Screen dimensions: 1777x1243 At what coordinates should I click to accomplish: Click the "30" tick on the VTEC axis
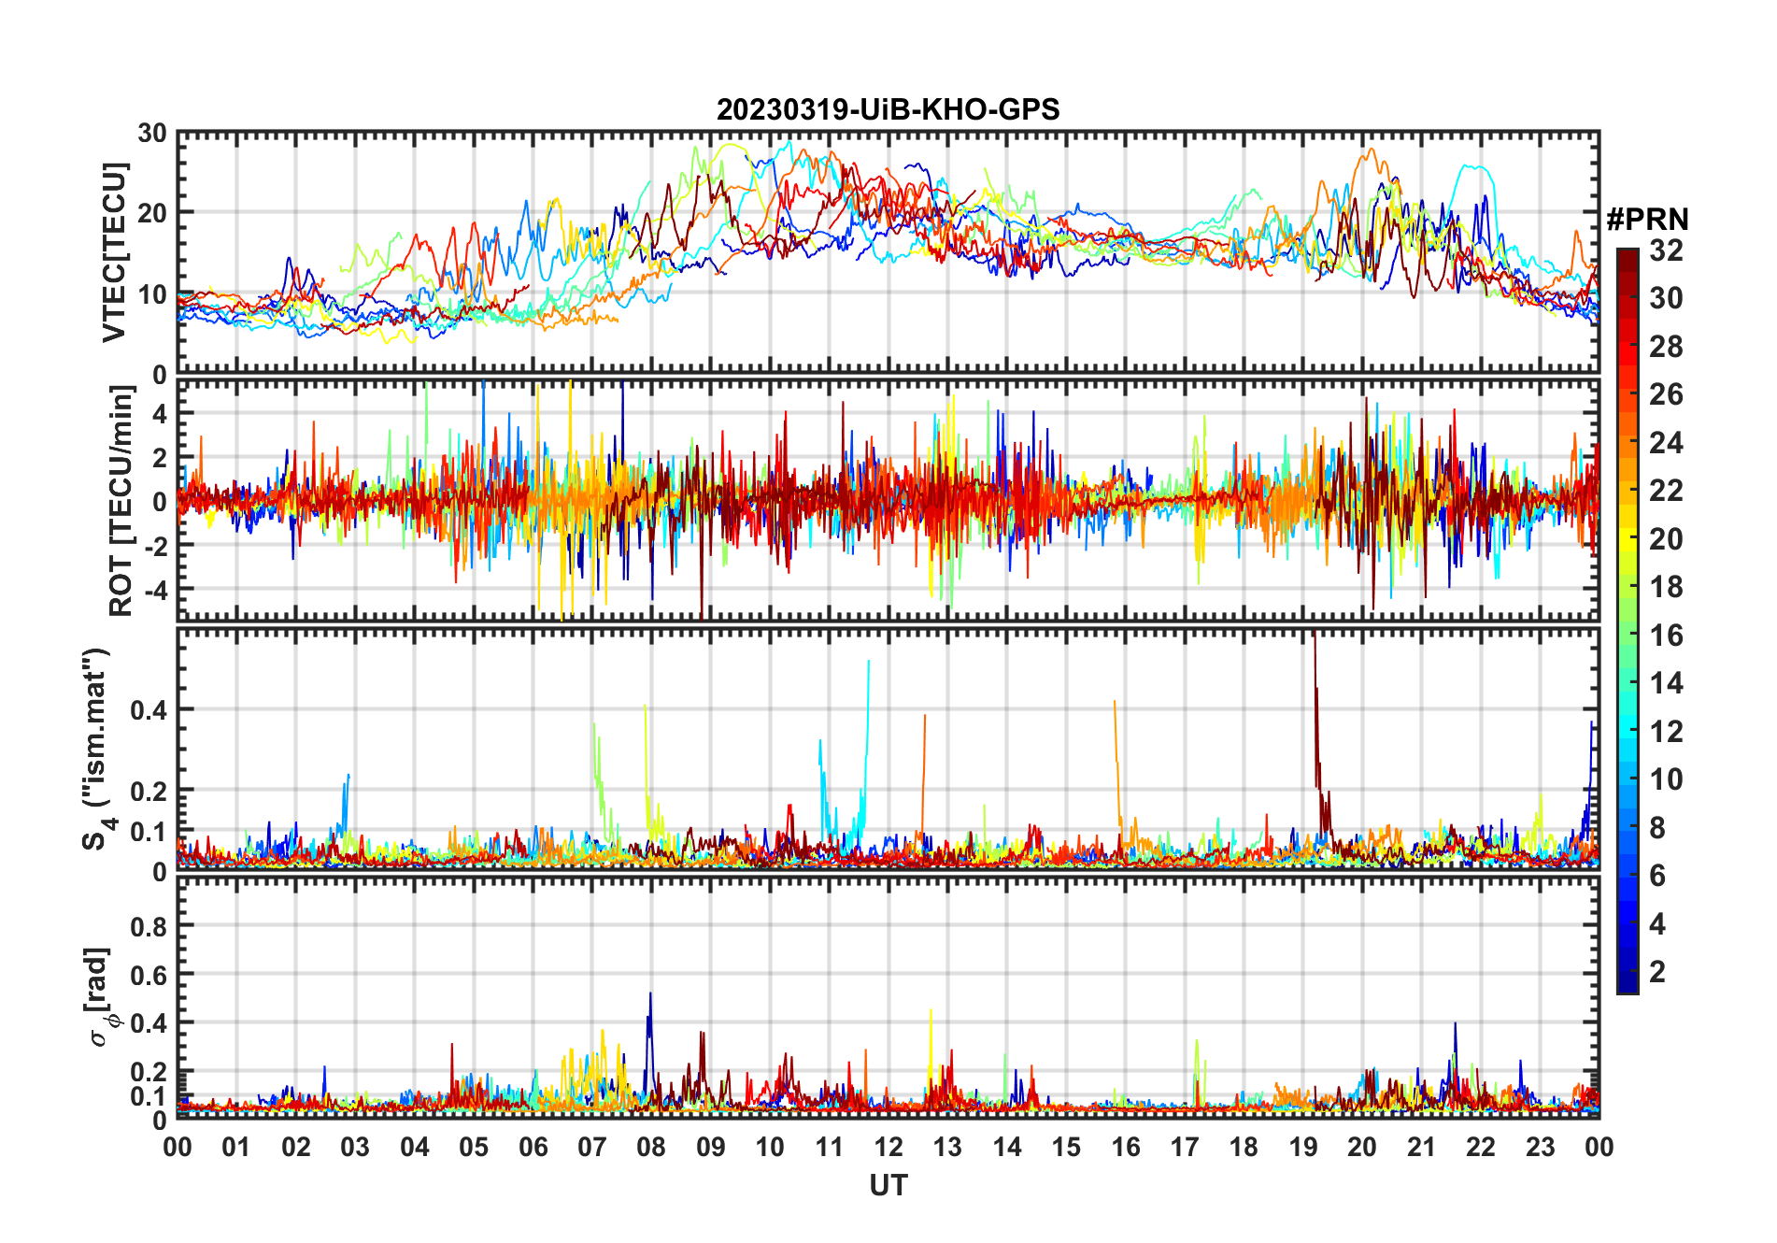[x=153, y=134]
